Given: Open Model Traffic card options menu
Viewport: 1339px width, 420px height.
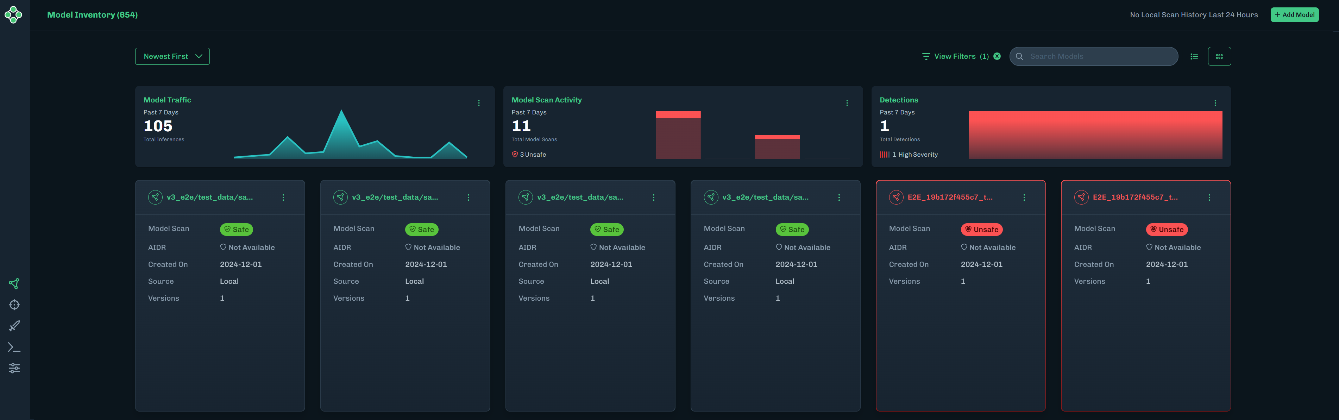Looking at the screenshot, I should tap(479, 103).
